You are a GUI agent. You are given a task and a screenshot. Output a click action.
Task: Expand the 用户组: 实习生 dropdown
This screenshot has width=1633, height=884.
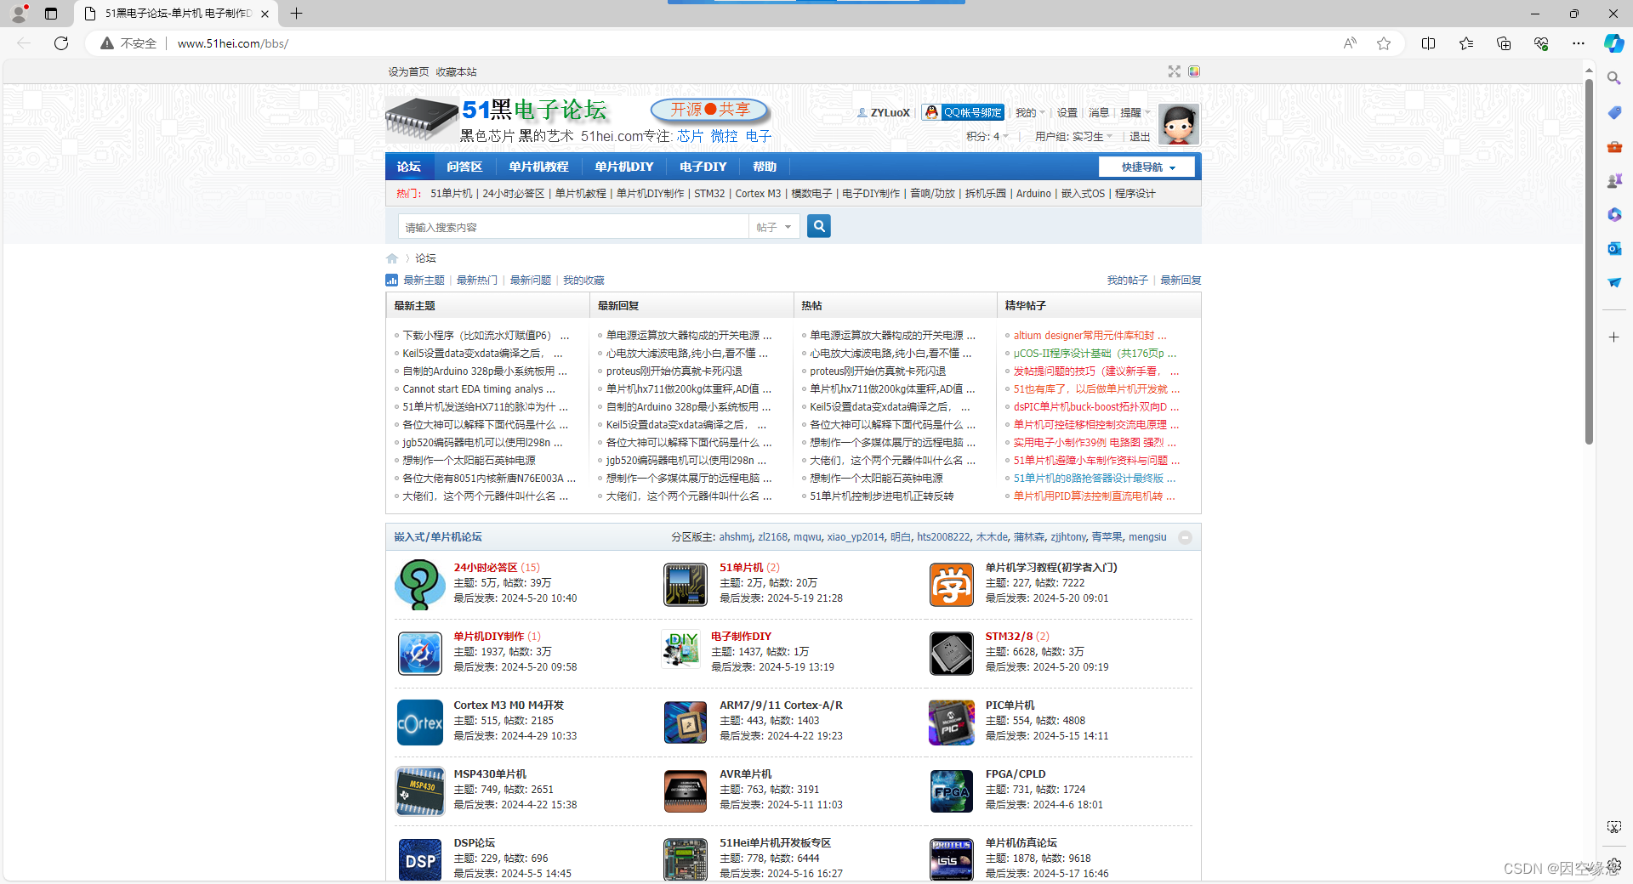1073,136
